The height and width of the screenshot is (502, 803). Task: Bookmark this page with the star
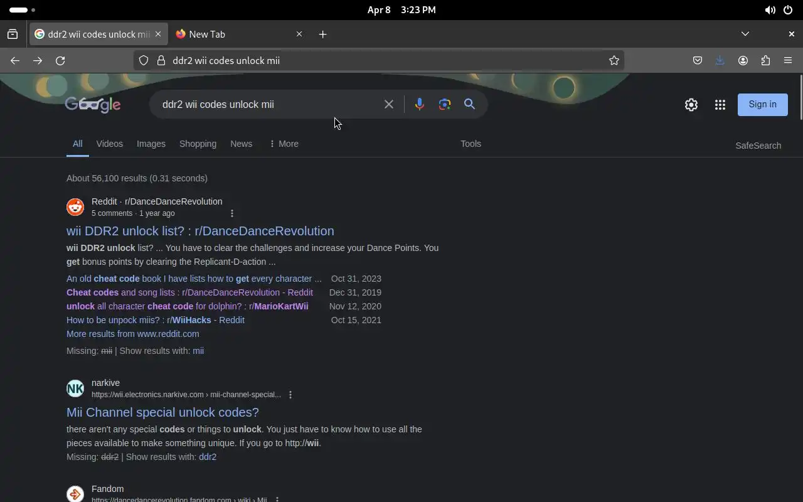(614, 60)
